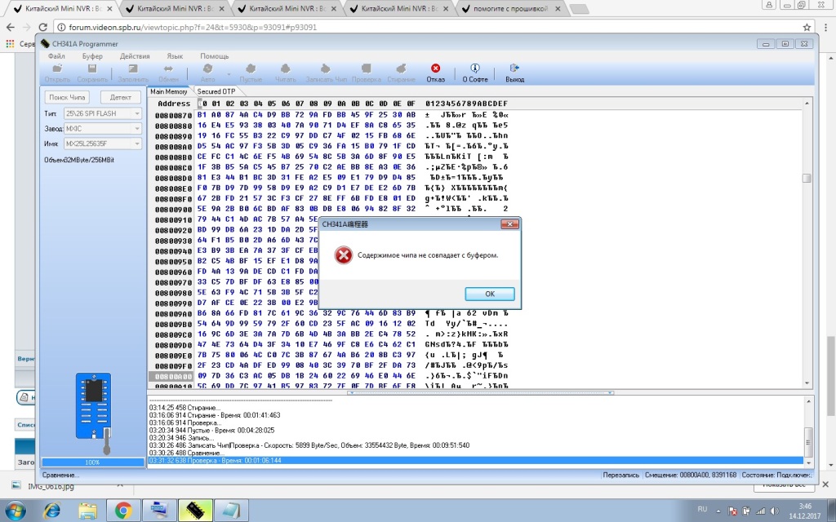Click the Сохранить (save) toolbar icon

click(x=91, y=69)
